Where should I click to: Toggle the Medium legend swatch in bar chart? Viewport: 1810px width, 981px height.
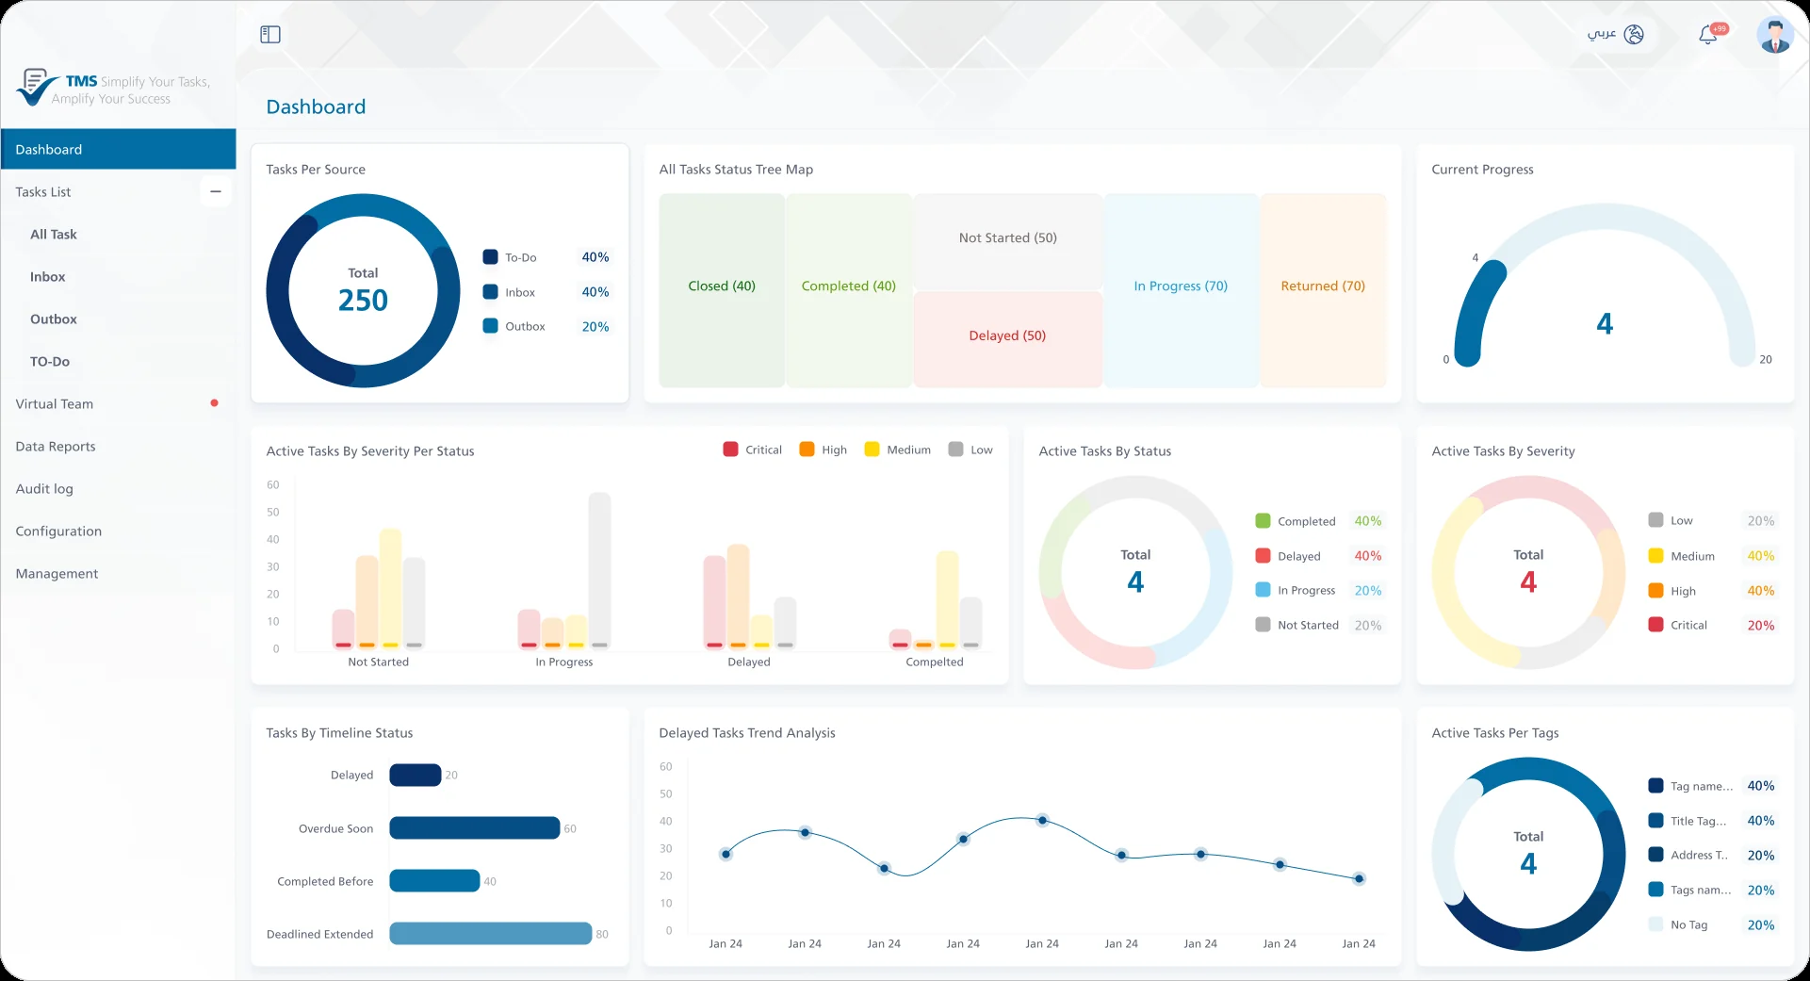[x=872, y=450]
